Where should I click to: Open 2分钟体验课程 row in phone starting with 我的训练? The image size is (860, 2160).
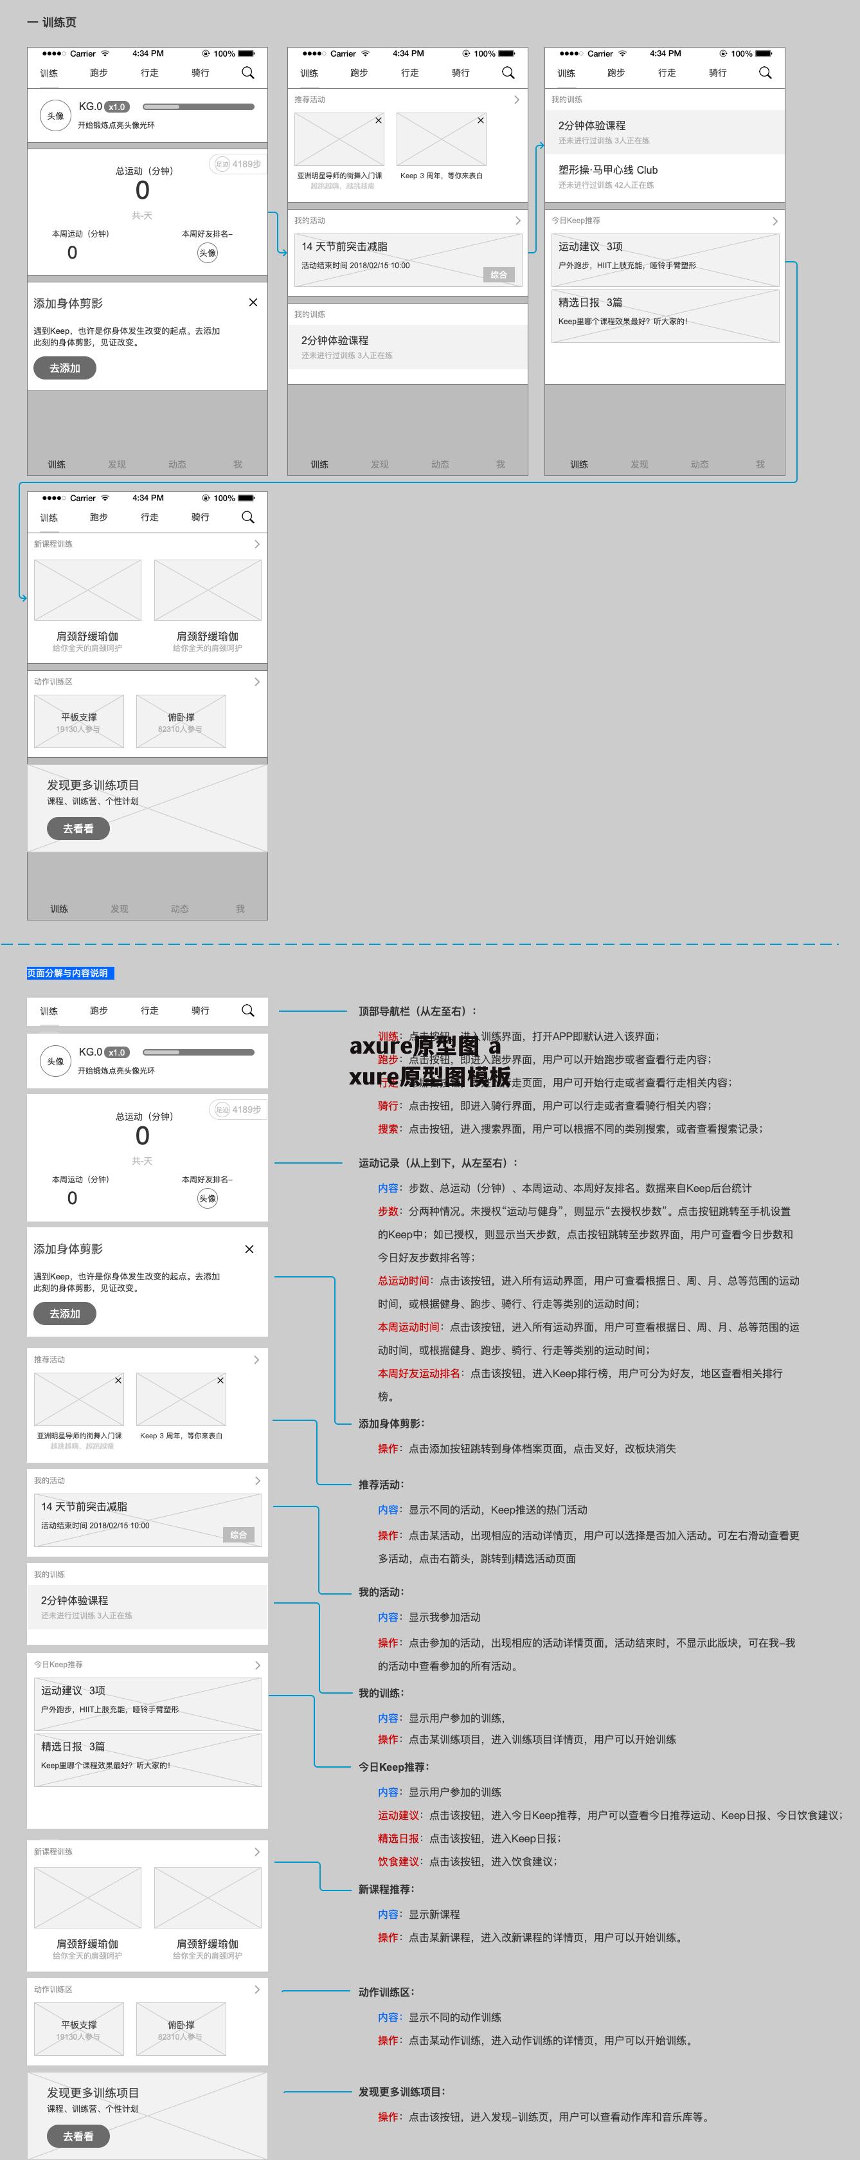pyautogui.click(x=665, y=133)
